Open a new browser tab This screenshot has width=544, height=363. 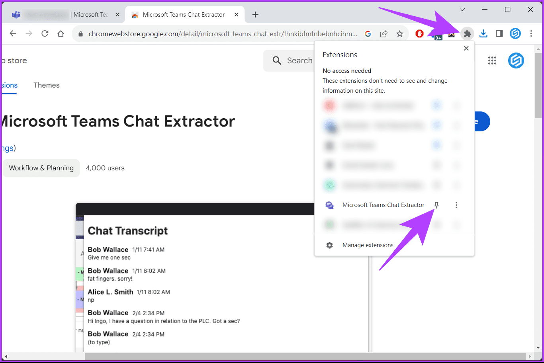click(x=255, y=15)
